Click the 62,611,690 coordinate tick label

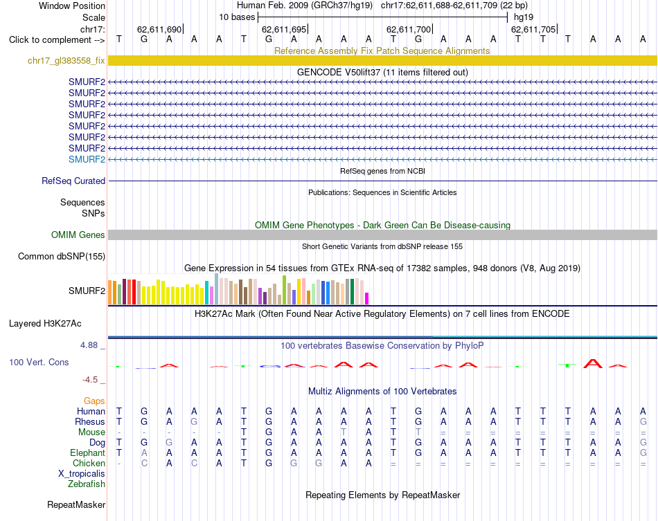point(159,29)
